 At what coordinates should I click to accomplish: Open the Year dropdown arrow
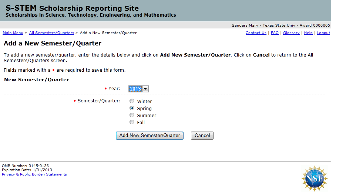click(x=145, y=89)
